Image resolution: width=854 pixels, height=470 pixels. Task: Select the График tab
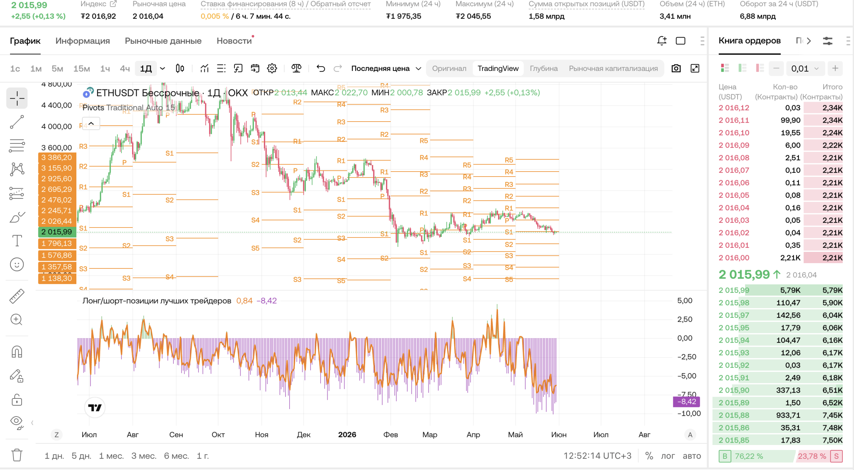click(25, 41)
